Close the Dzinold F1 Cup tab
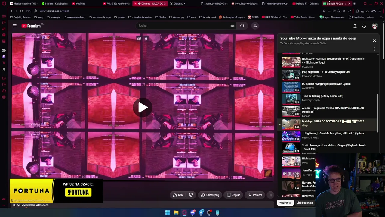The width and height of the screenshot is (385, 217). [x=349, y=4]
